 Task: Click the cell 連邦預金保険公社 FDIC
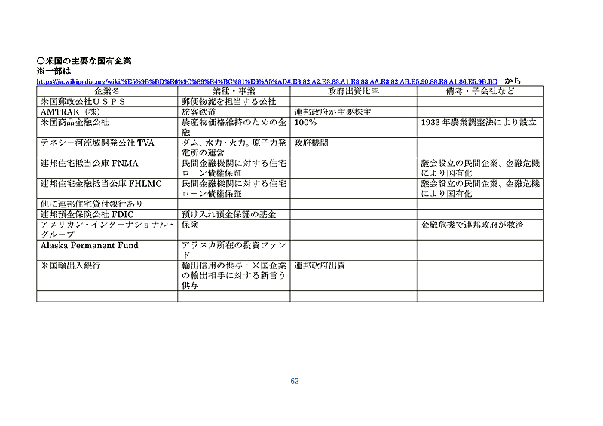point(107,214)
